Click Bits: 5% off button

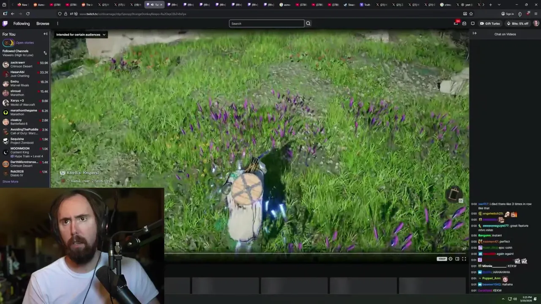coord(517,24)
